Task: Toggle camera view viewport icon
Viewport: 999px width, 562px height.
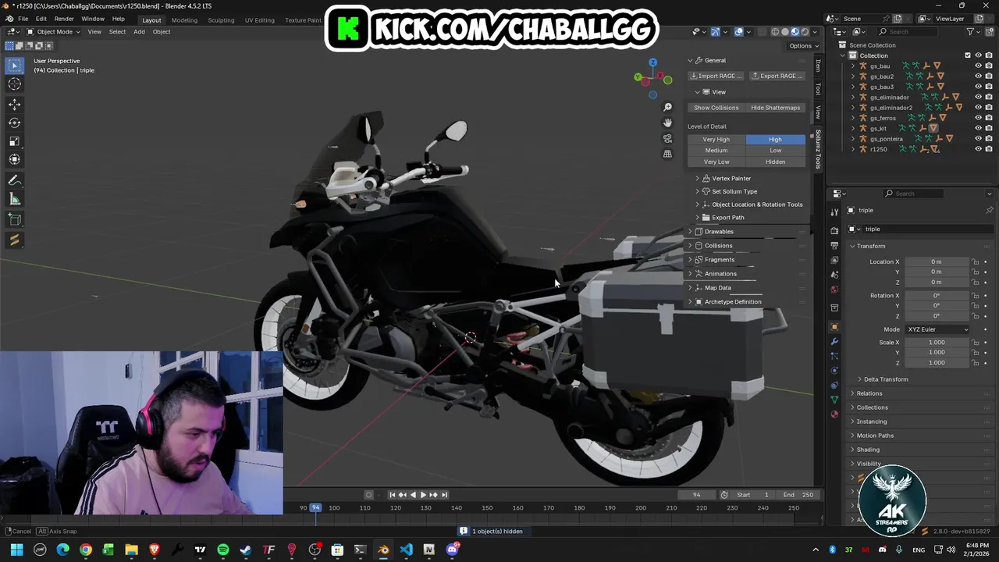Action: tap(667, 138)
